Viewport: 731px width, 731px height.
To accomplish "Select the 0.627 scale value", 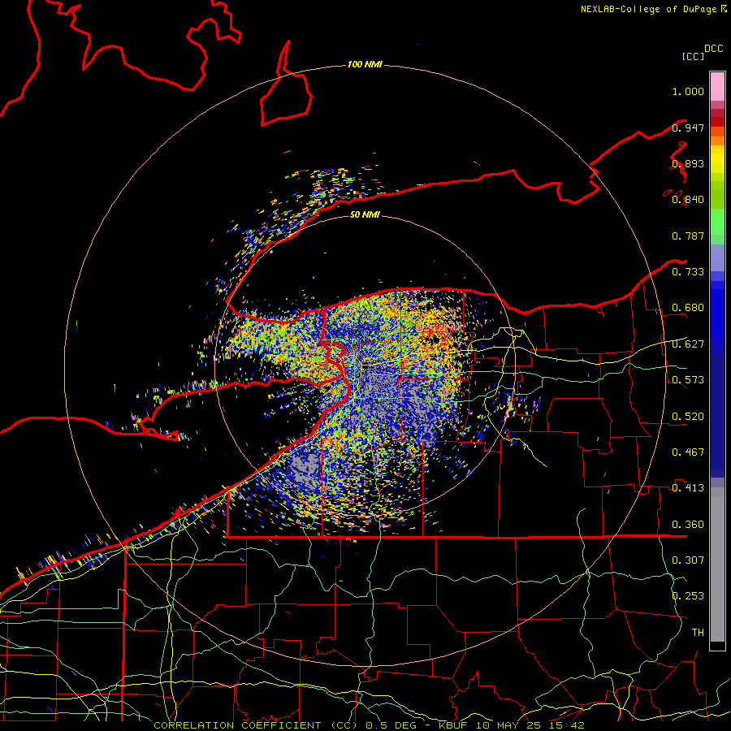I will (688, 344).
